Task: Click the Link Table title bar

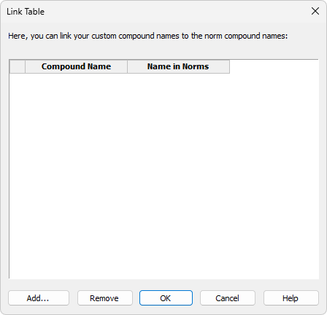Action: pos(155,11)
